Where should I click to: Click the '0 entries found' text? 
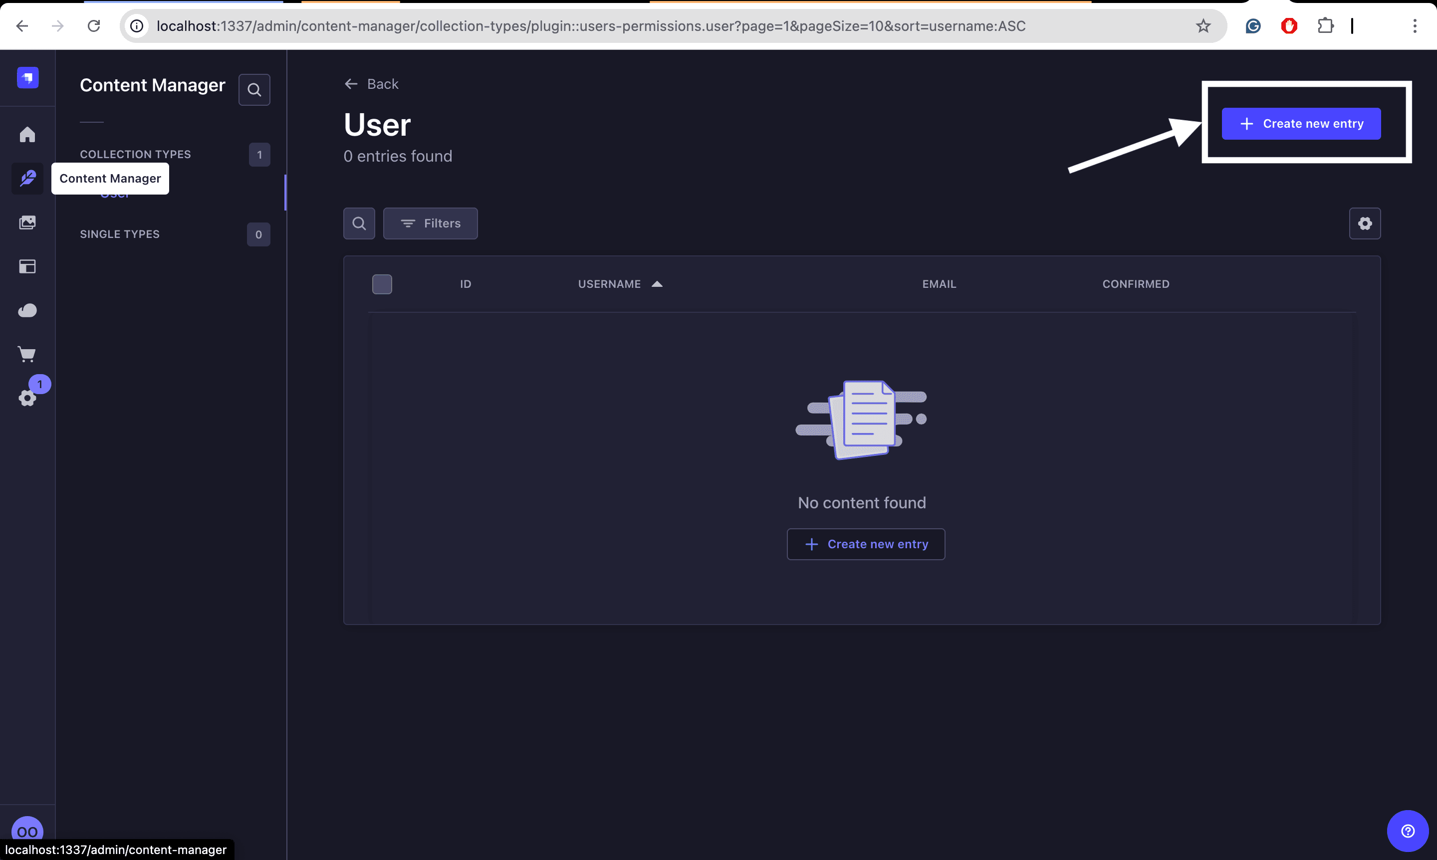point(398,156)
